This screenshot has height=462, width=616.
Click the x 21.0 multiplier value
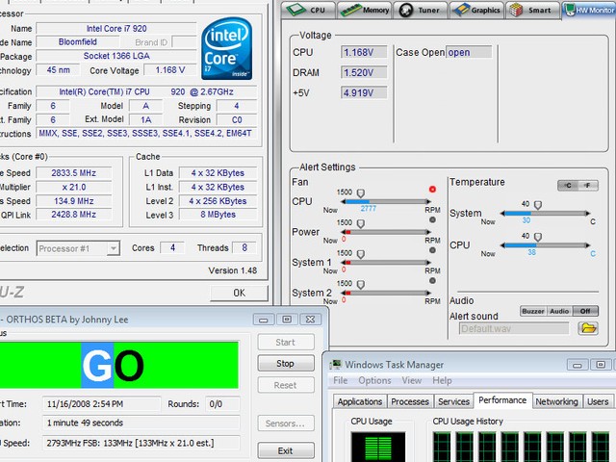coord(74,187)
